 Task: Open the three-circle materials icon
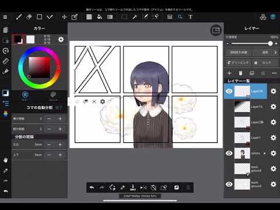point(263,17)
